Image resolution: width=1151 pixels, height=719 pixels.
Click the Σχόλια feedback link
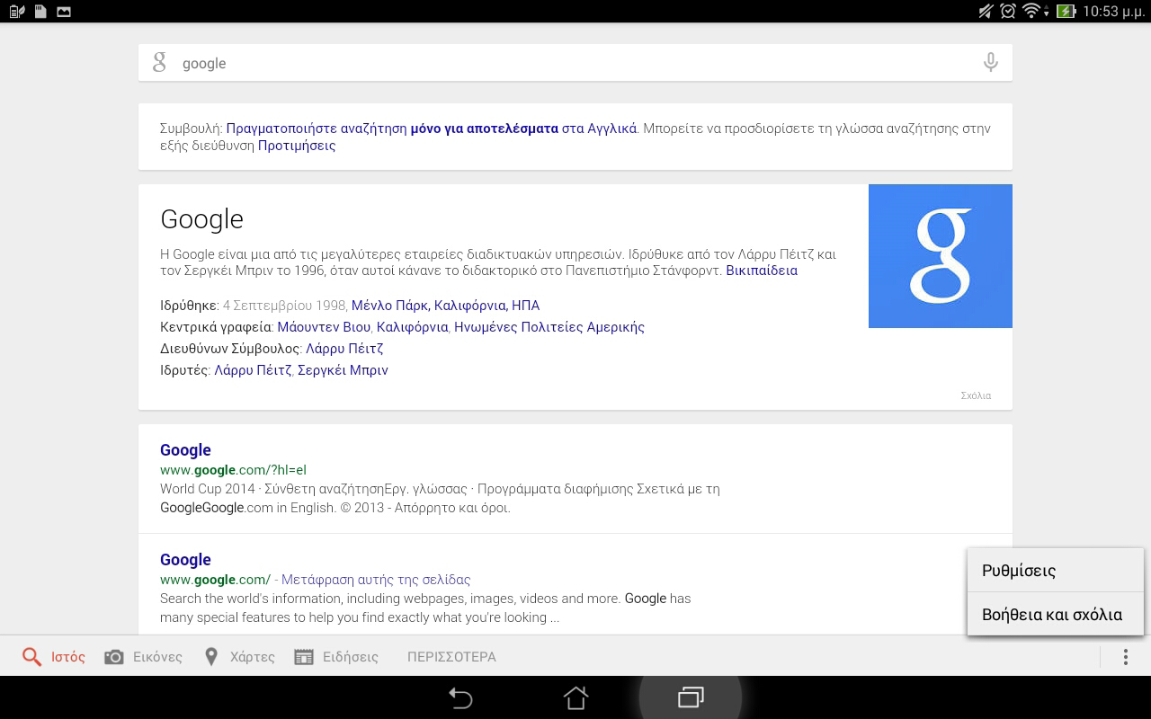coord(976,395)
